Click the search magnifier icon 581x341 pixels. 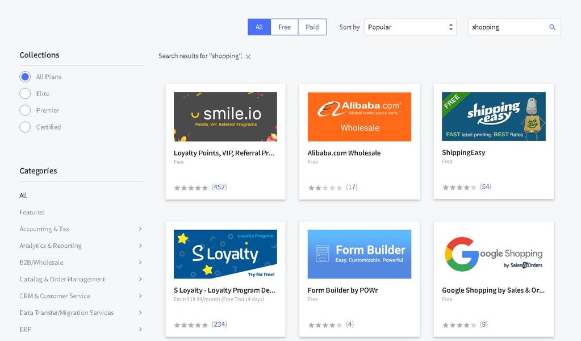(x=552, y=27)
